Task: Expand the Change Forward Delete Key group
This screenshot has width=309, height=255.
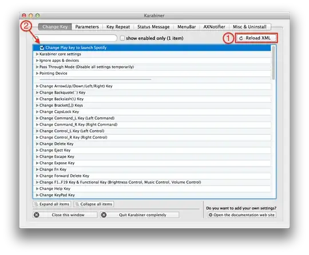Action: coord(37,176)
